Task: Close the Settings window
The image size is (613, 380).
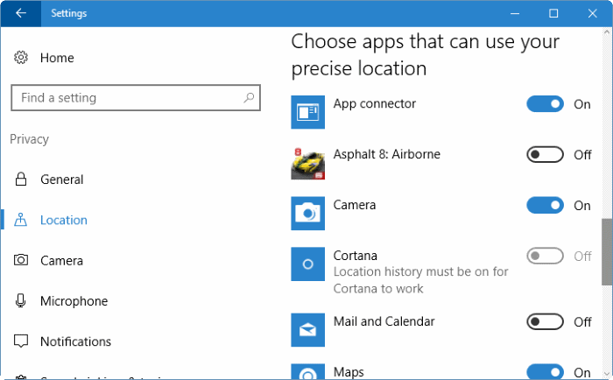Action: [592, 13]
